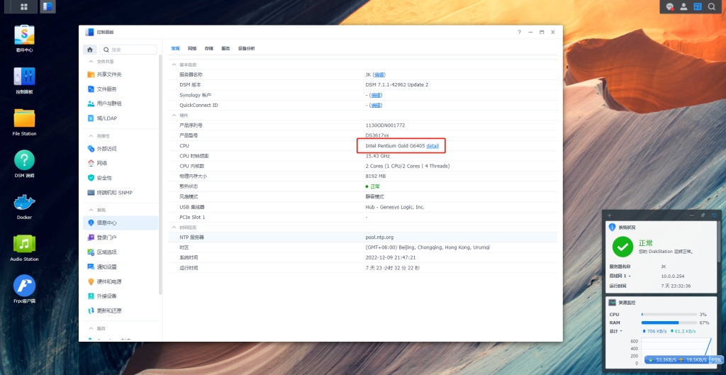The image size is (726, 375).
Task: Open the notifications chat bubble icon
Action: [669, 6]
